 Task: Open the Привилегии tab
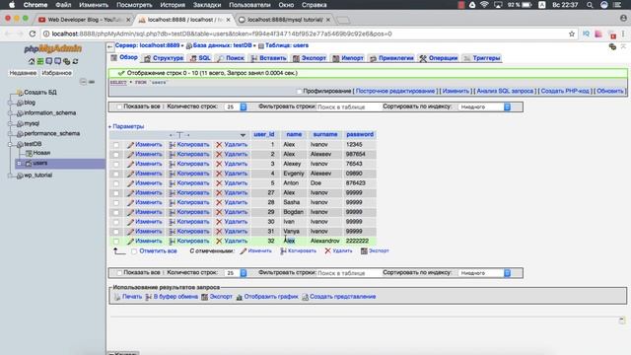[x=391, y=58]
